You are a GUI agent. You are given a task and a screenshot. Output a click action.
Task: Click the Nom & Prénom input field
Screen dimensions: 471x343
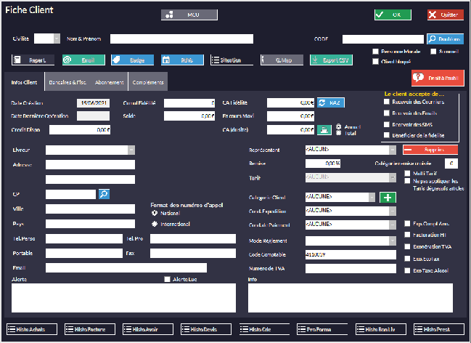pos(181,39)
